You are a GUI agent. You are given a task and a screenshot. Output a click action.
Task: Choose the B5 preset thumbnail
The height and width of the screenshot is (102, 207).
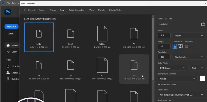tap(134, 69)
